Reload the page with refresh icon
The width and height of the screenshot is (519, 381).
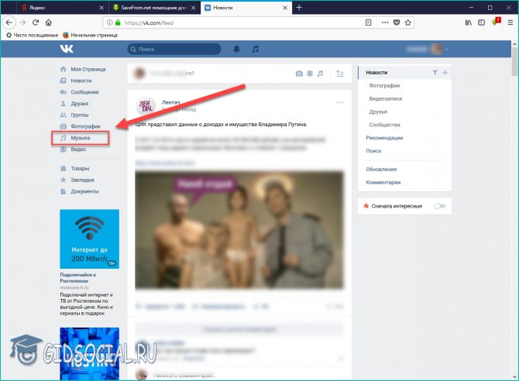coord(36,22)
